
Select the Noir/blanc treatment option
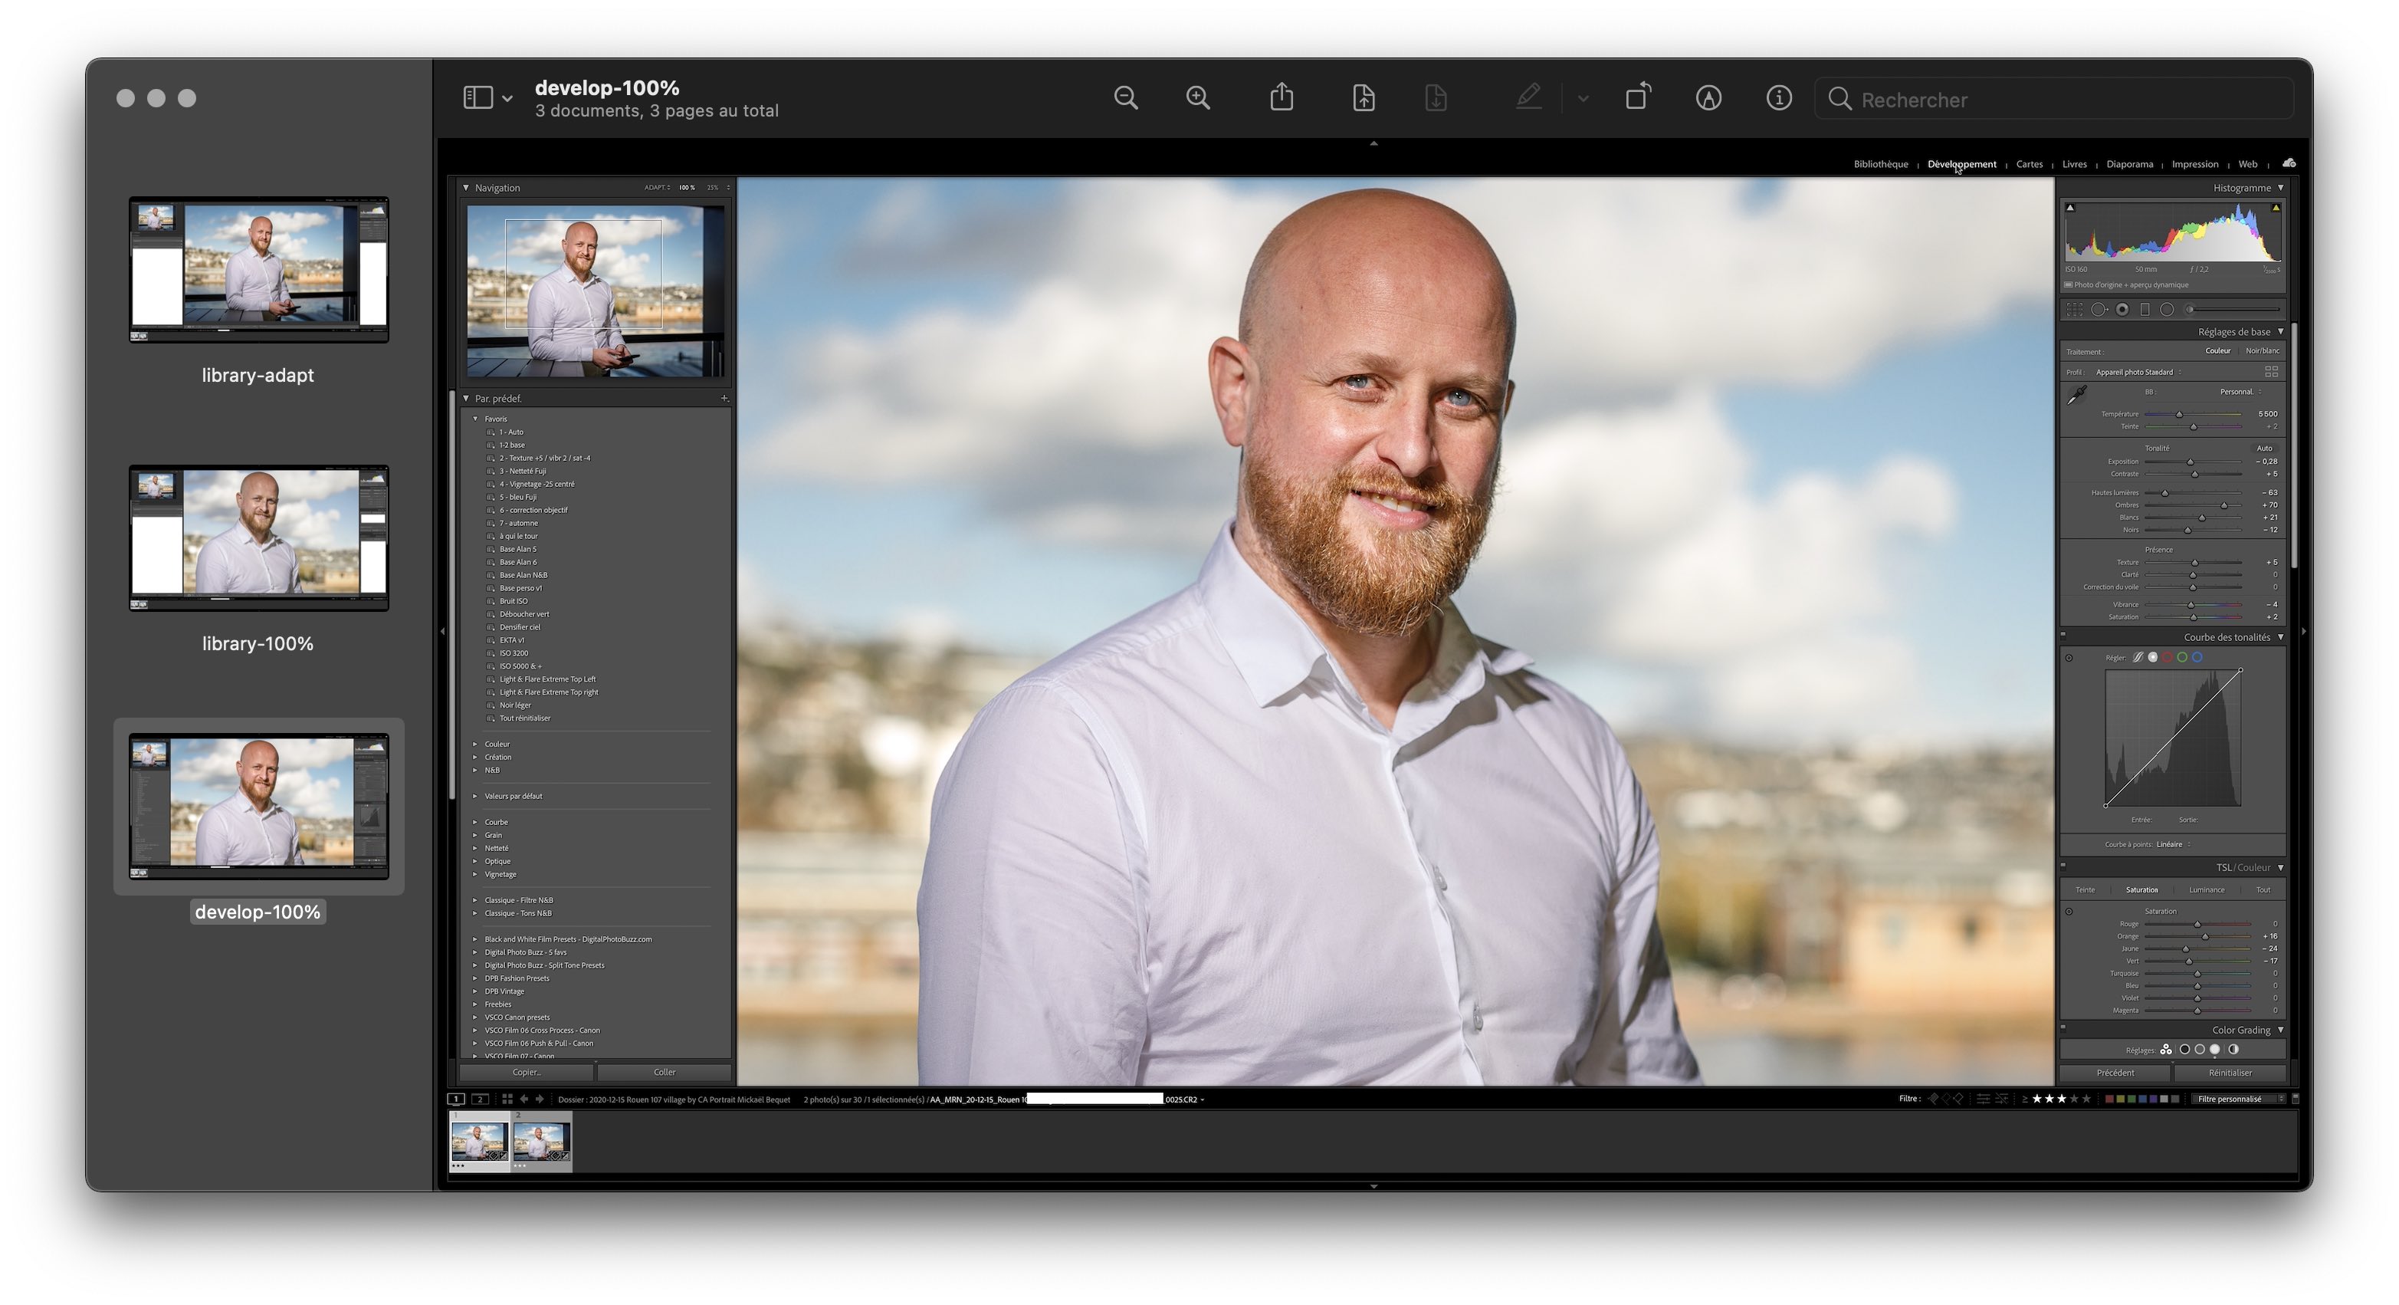[x=2262, y=351]
